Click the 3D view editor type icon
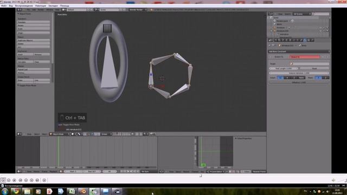Image resolution: width=347 pixels, height=195 pixels. coord(20,134)
